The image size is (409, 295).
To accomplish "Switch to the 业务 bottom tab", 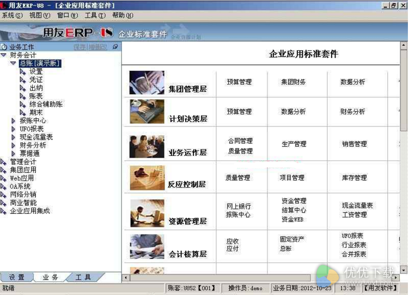I will tap(50, 277).
